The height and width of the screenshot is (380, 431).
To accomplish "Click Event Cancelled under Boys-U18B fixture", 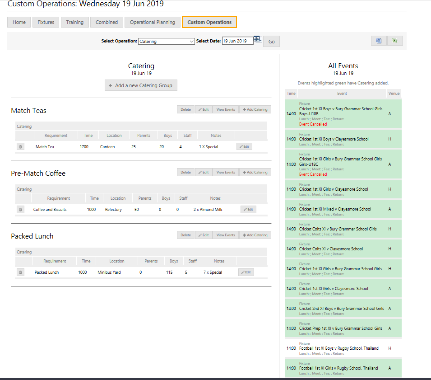I will pyautogui.click(x=313, y=124).
